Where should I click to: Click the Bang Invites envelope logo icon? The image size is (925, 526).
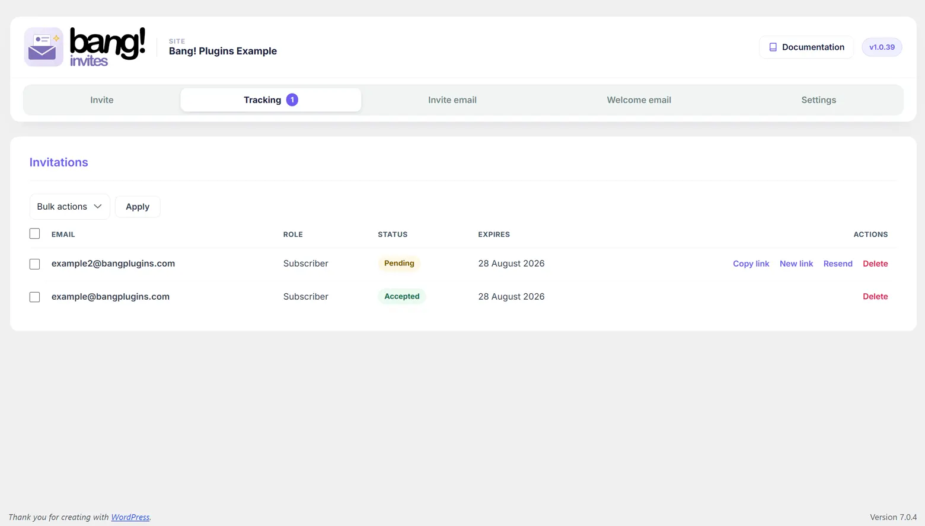[44, 47]
